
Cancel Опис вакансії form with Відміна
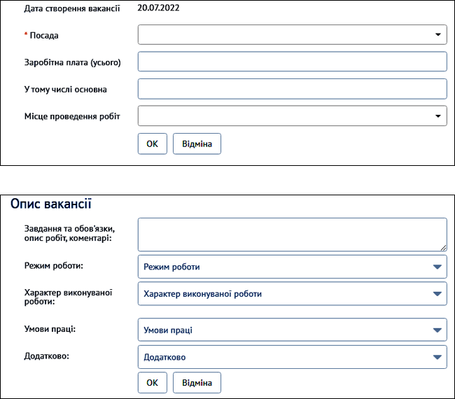pos(197,383)
